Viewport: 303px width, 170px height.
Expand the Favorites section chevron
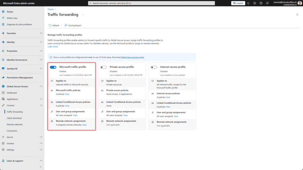[x=41, y=33]
